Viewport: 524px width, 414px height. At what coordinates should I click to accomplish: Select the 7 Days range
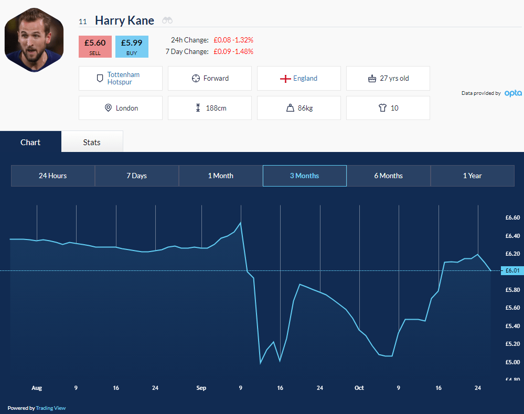click(x=137, y=176)
